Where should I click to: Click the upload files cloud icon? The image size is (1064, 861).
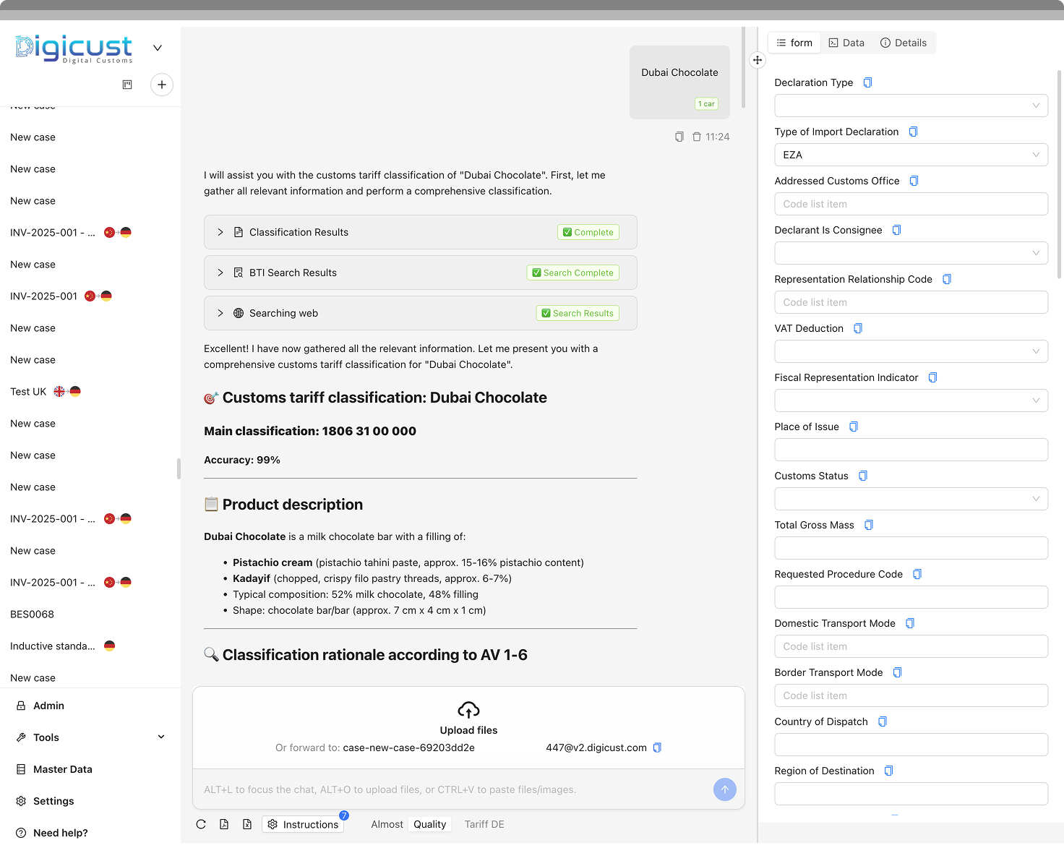click(x=468, y=710)
